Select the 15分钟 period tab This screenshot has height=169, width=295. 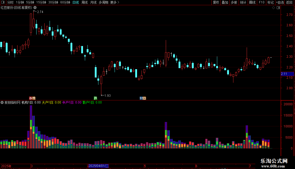tap(41, 2)
